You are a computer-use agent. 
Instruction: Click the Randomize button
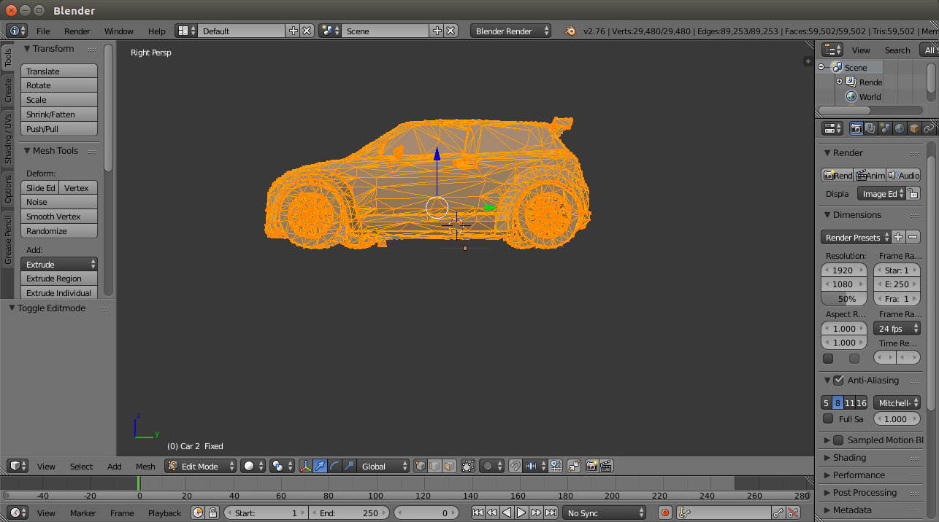pos(58,231)
